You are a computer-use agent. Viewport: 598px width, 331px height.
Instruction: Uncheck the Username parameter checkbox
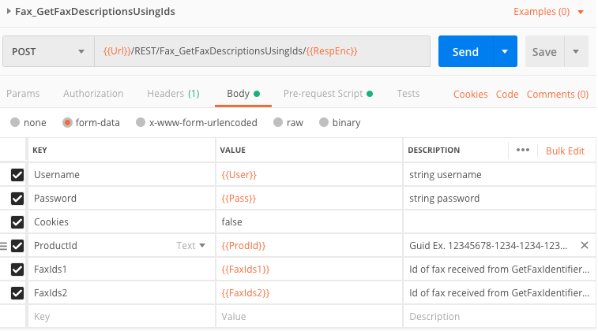17,175
